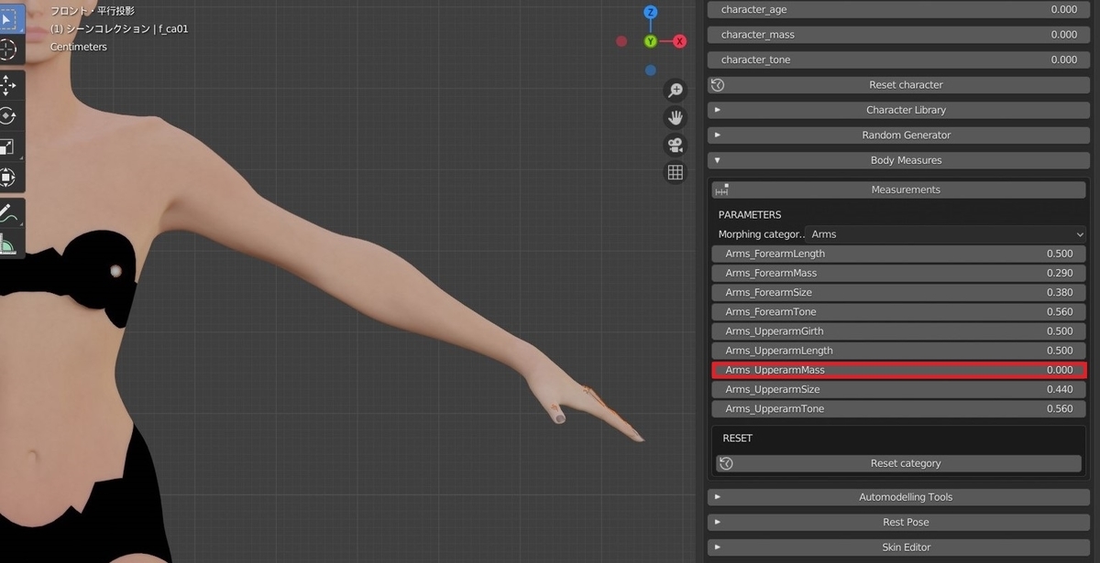Screen dimensions: 1100x563
Task: Select the Transform tool
Action: [9, 177]
